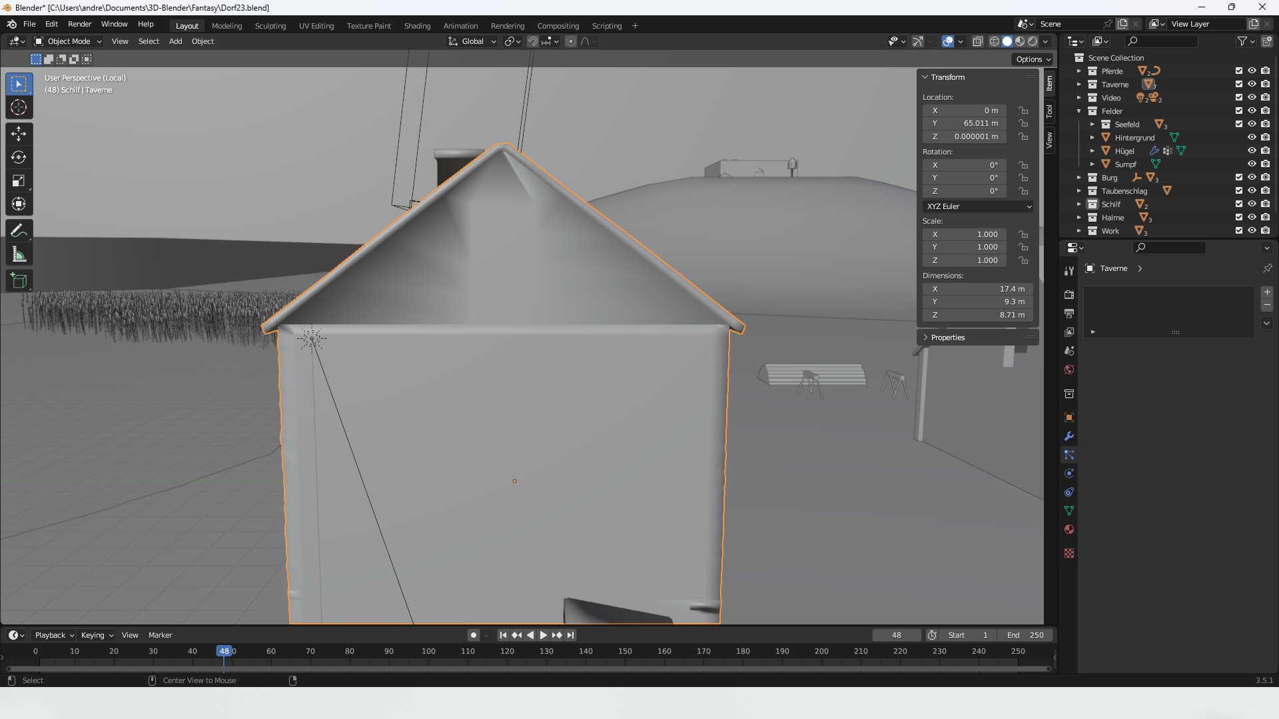Select the Measure tool
1279x719 pixels.
19,254
